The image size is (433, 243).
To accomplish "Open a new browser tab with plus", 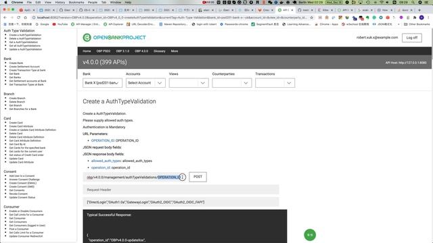I will coord(419,10).
